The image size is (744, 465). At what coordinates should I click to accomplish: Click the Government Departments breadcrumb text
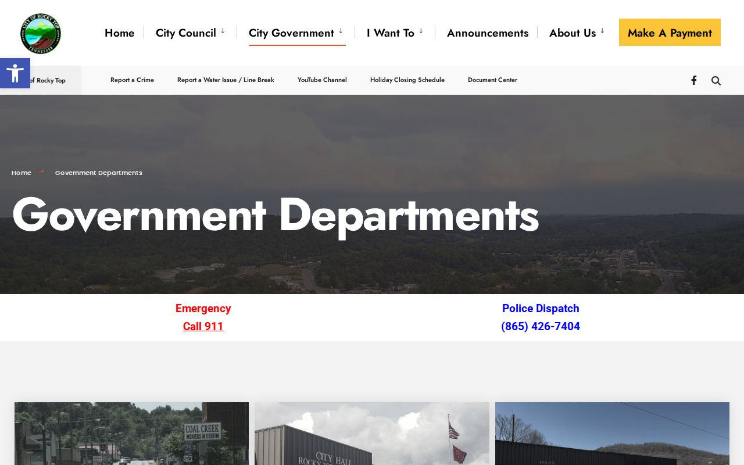click(99, 173)
